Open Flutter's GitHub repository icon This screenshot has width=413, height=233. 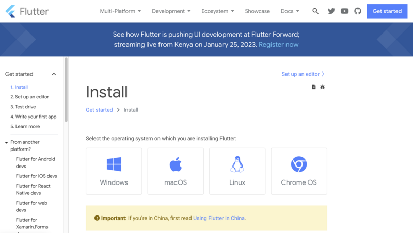click(358, 11)
